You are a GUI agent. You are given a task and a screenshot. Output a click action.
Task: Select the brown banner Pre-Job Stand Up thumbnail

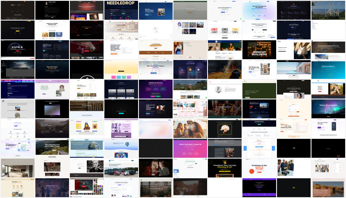point(156,49)
